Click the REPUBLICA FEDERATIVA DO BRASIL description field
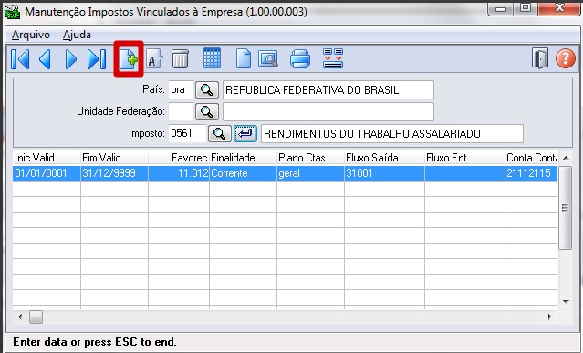 pyautogui.click(x=328, y=90)
